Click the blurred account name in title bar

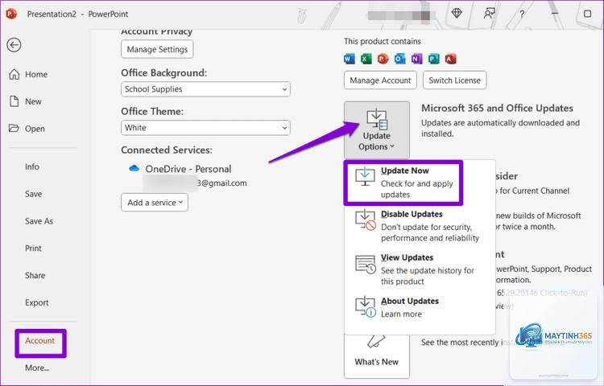click(x=399, y=15)
